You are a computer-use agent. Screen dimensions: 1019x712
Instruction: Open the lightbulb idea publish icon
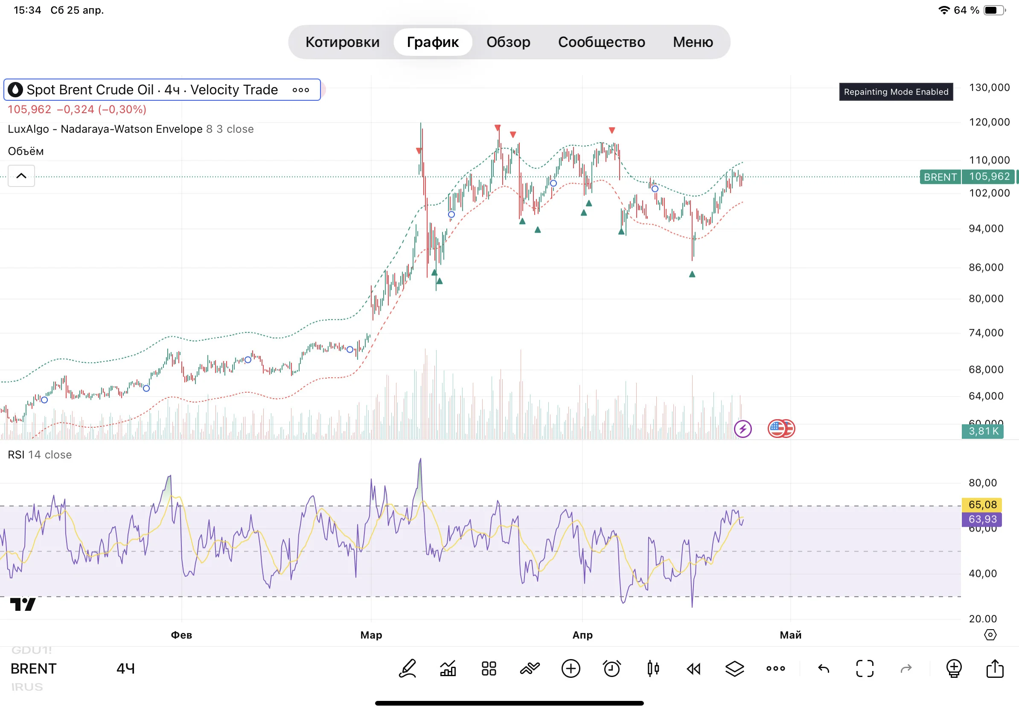953,668
